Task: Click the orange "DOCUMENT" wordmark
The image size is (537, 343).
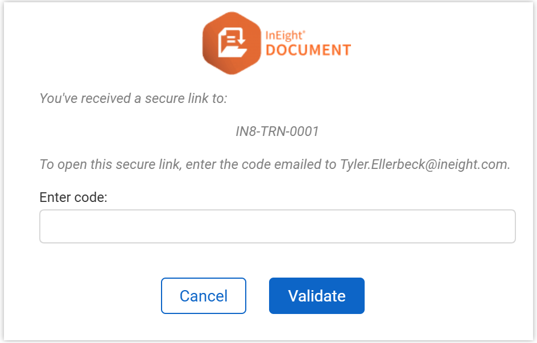Action: coord(308,51)
